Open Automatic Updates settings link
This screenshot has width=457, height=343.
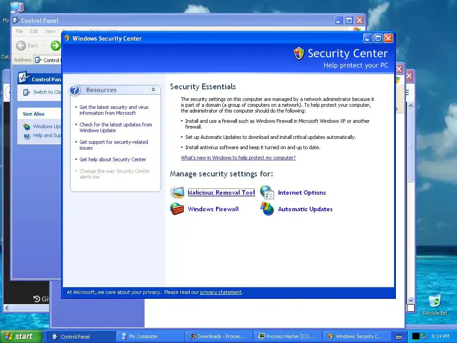pyautogui.click(x=305, y=209)
